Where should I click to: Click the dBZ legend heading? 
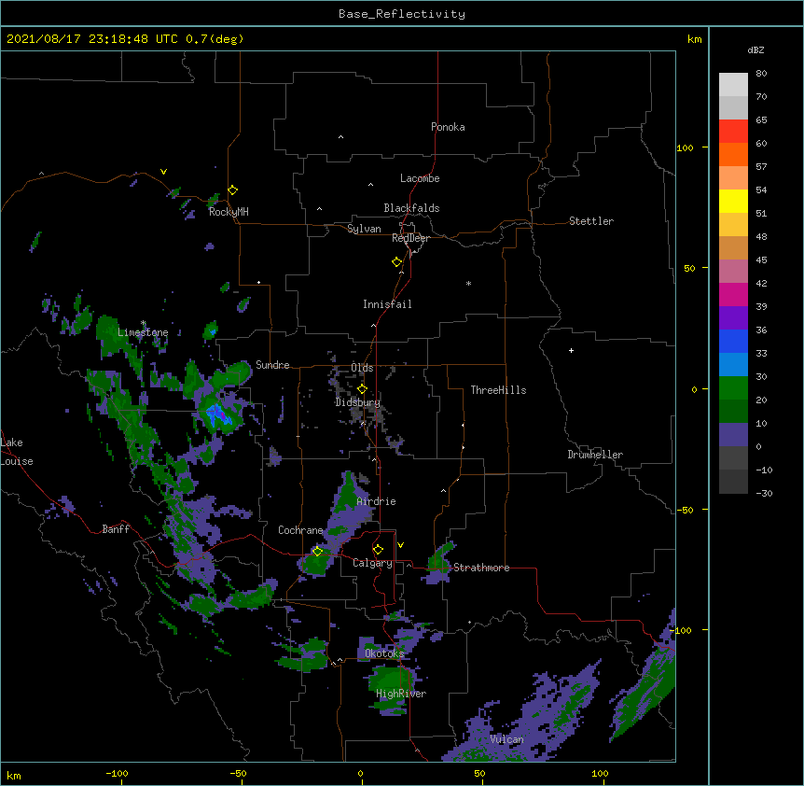click(755, 49)
